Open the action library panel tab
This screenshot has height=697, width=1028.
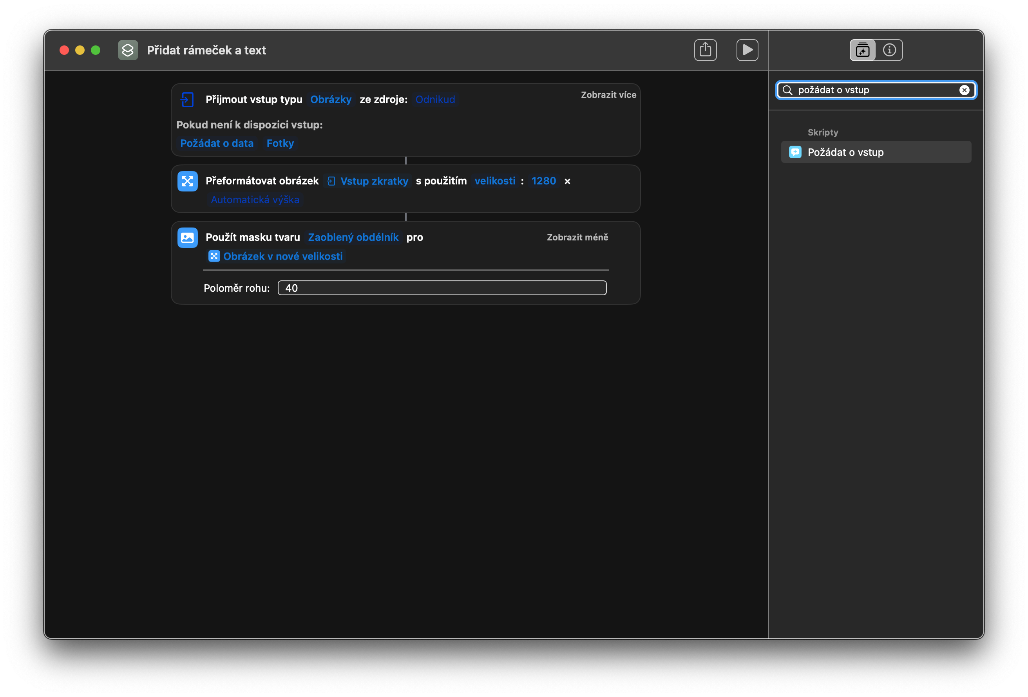(x=862, y=50)
